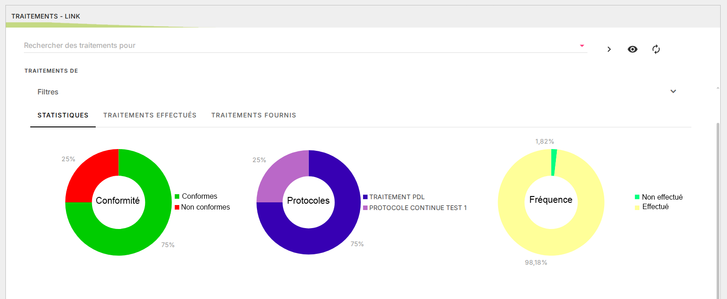Switch to the Statistiques tab
The image size is (727, 299).
tap(63, 115)
